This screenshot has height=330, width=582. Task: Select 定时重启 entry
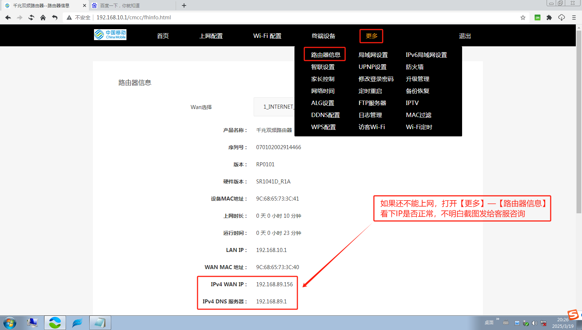click(370, 91)
